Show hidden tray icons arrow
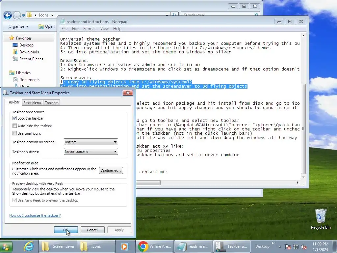 click(280, 247)
